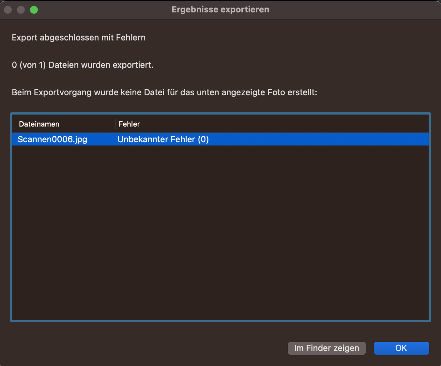
Task: Click the Fehler column header
Action: [129, 124]
